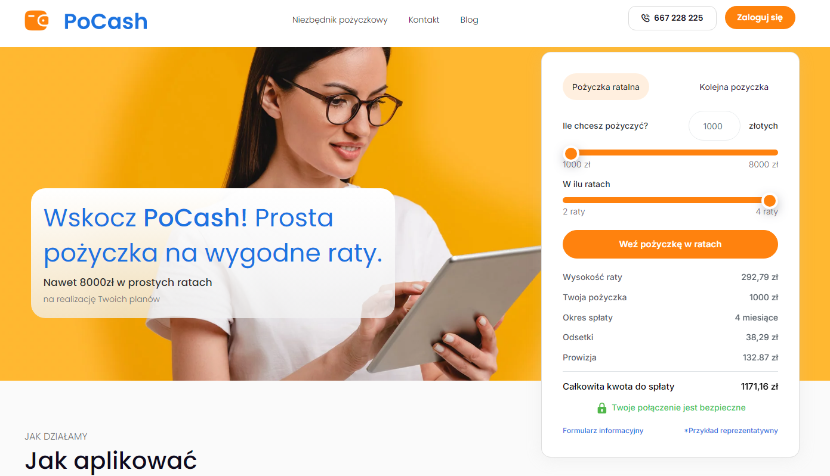Click the green padlock secure connection icon
The height and width of the screenshot is (476, 830).
click(x=602, y=408)
